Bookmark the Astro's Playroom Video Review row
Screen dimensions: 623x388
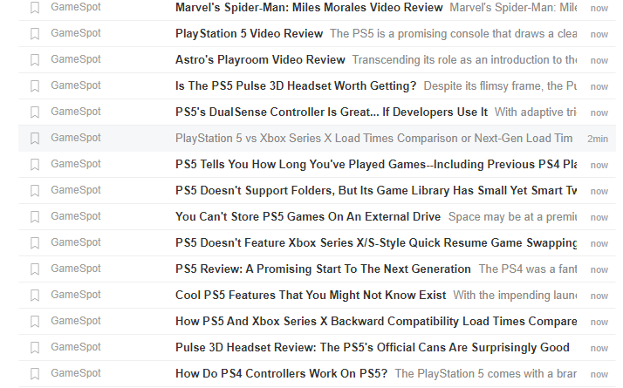[x=35, y=60]
